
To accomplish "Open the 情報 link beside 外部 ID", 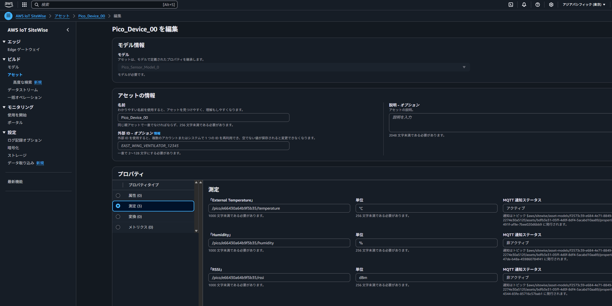I will point(157,133).
